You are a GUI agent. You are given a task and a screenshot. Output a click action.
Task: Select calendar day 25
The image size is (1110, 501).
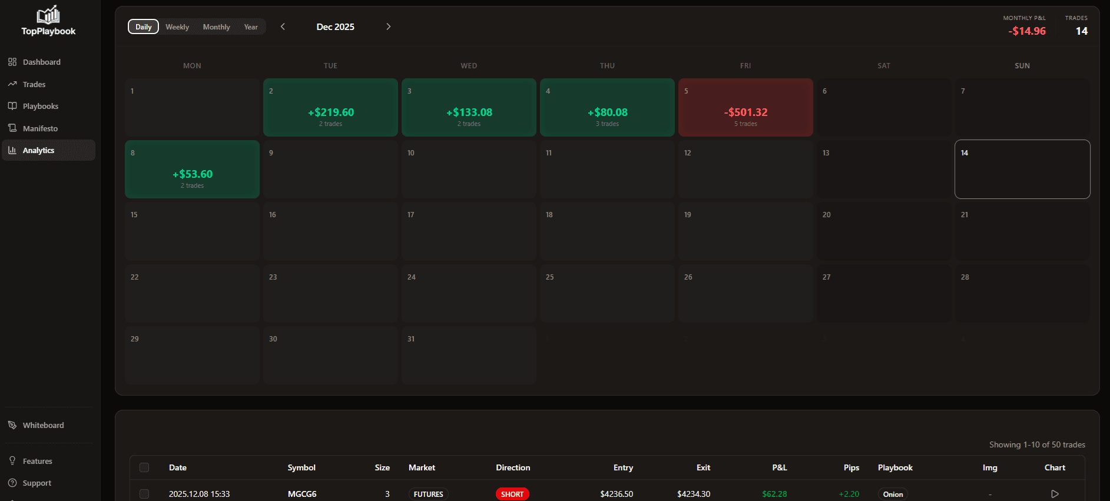click(607, 294)
